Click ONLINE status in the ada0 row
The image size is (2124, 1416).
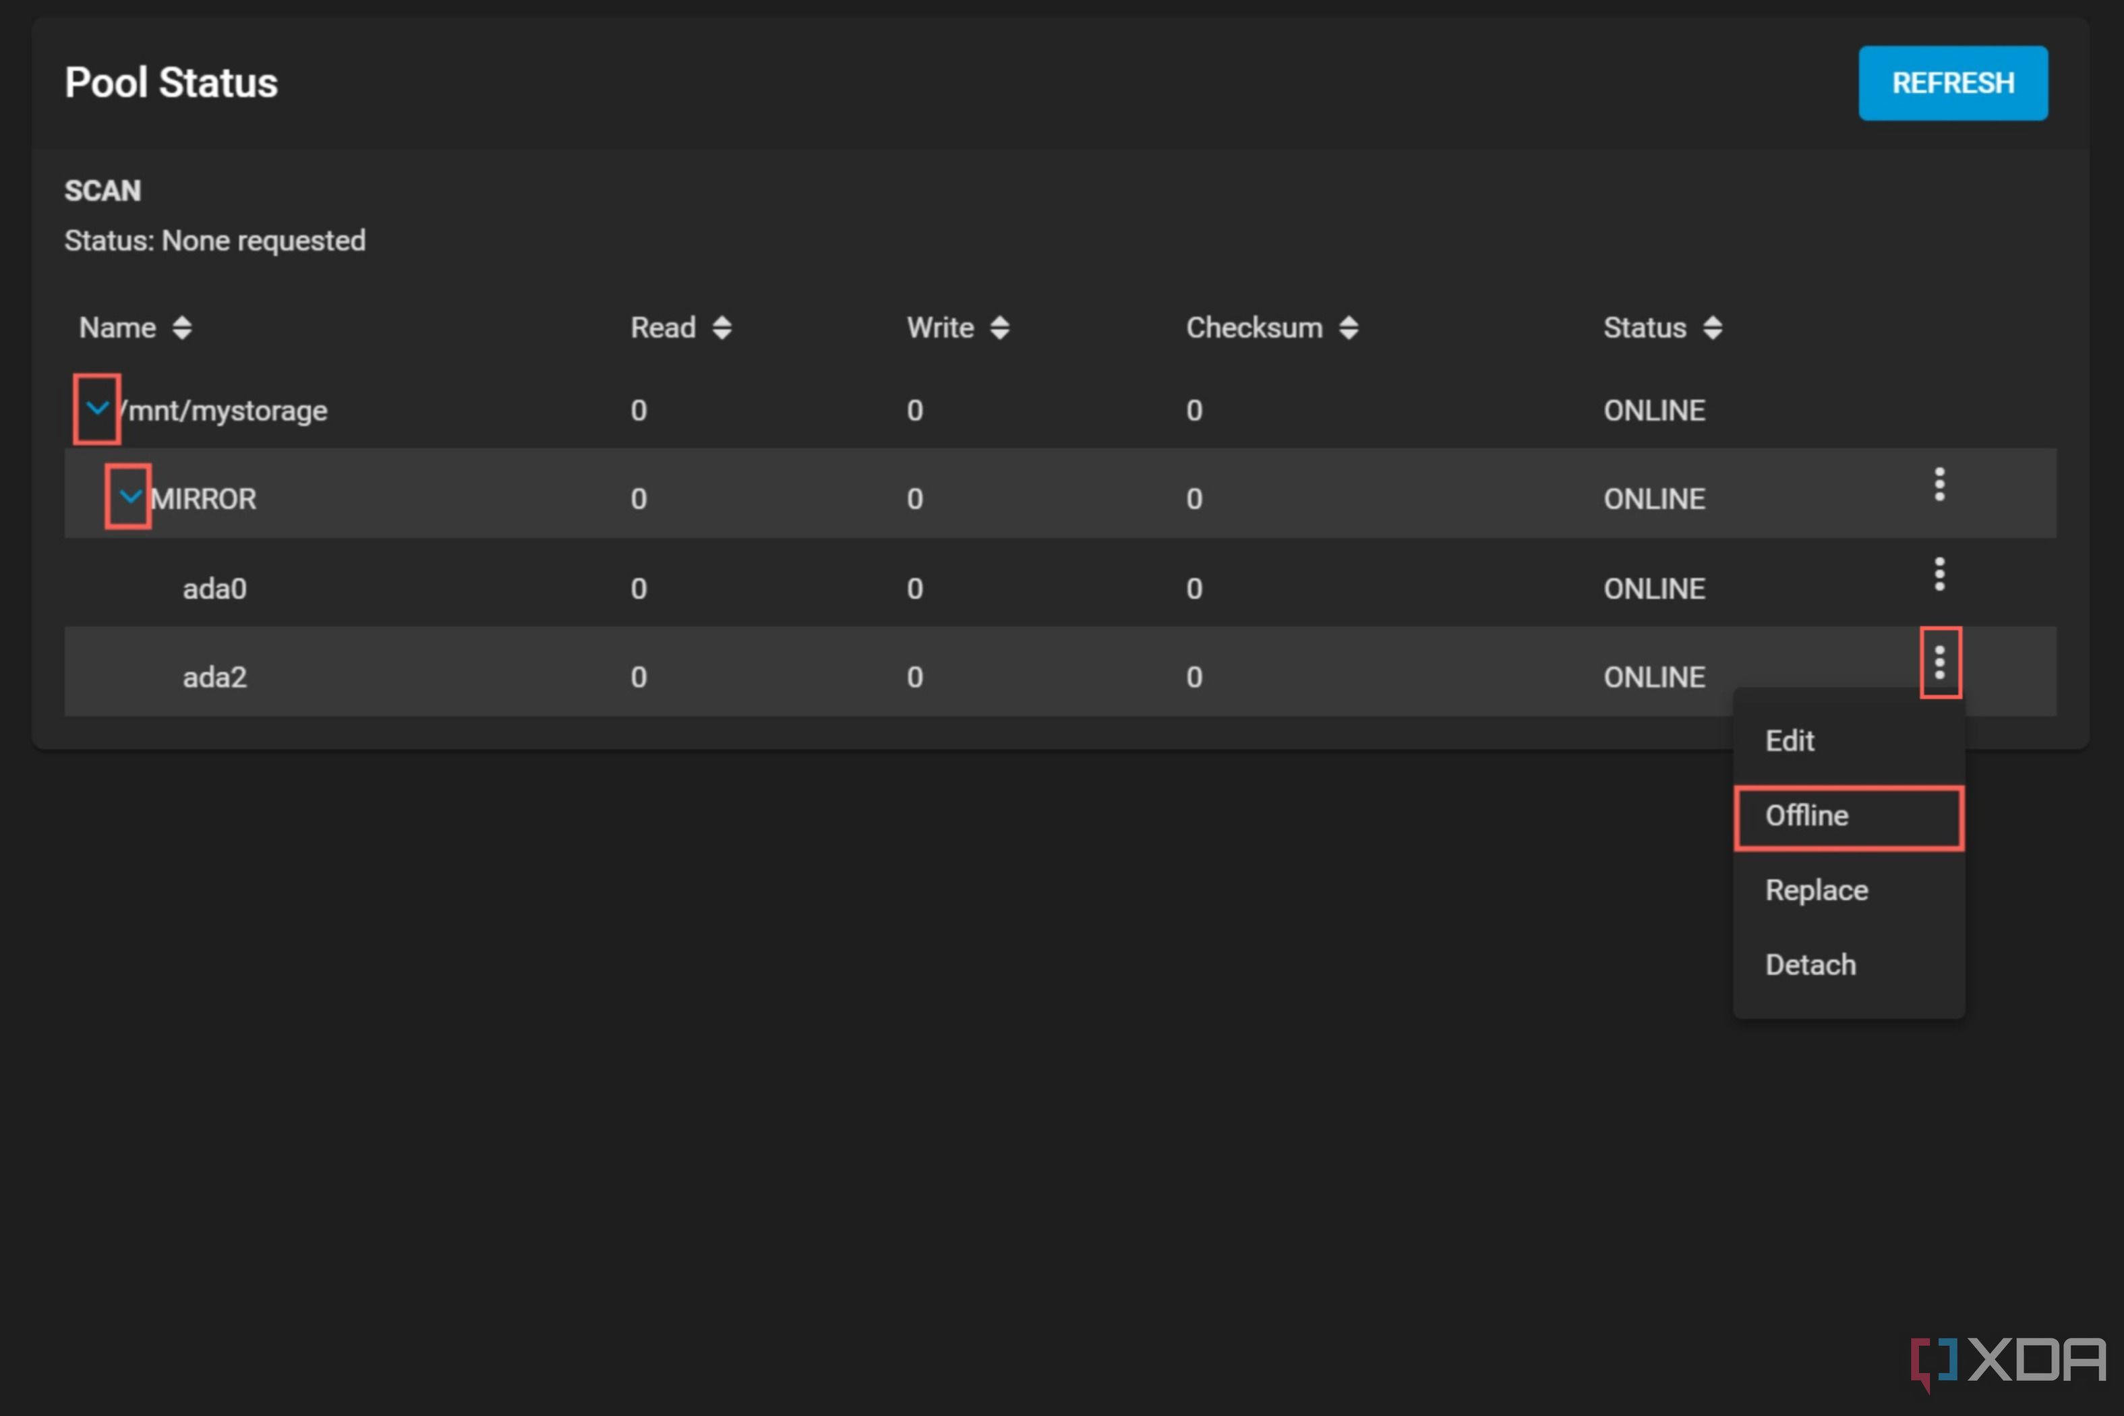(1653, 589)
